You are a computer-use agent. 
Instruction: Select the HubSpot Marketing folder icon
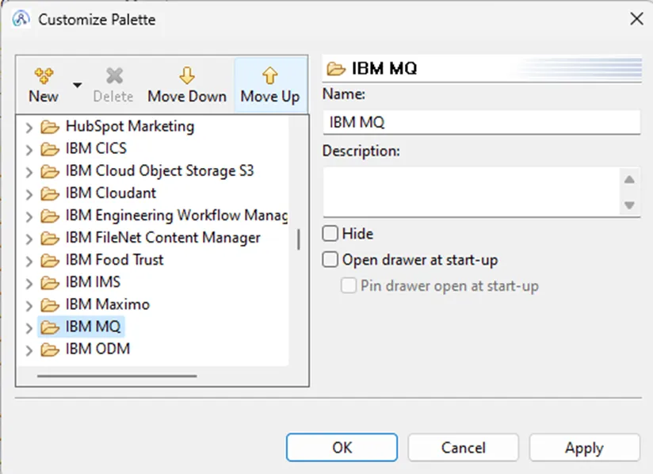point(50,127)
